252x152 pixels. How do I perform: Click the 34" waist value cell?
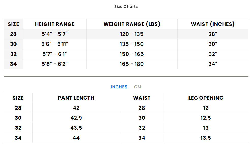pos(213,64)
